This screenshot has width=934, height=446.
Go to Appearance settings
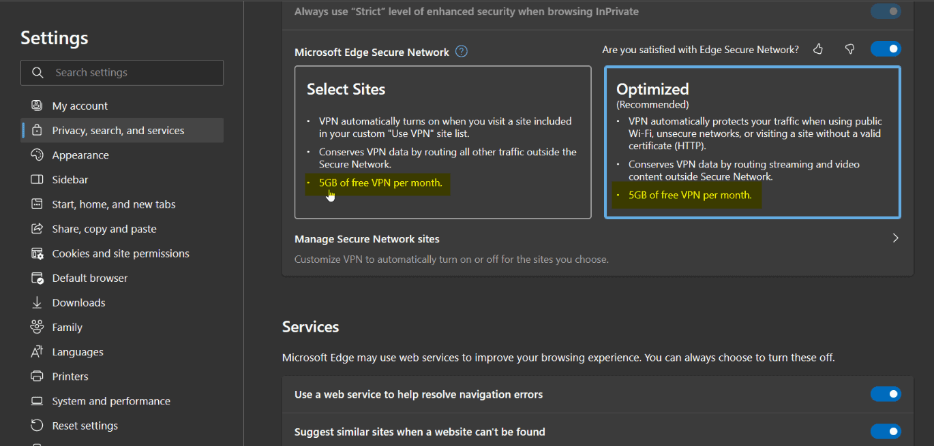[x=122, y=155]
